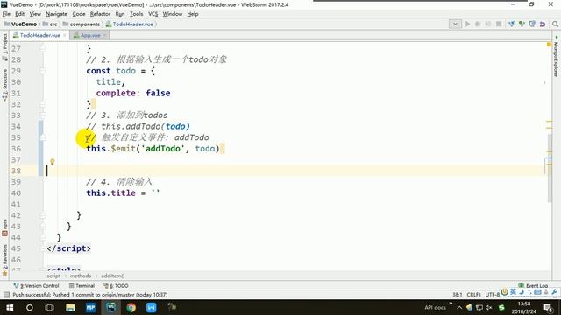Collapse fold marker at line 33
The image size is (561, 315).
click(43, 115)
